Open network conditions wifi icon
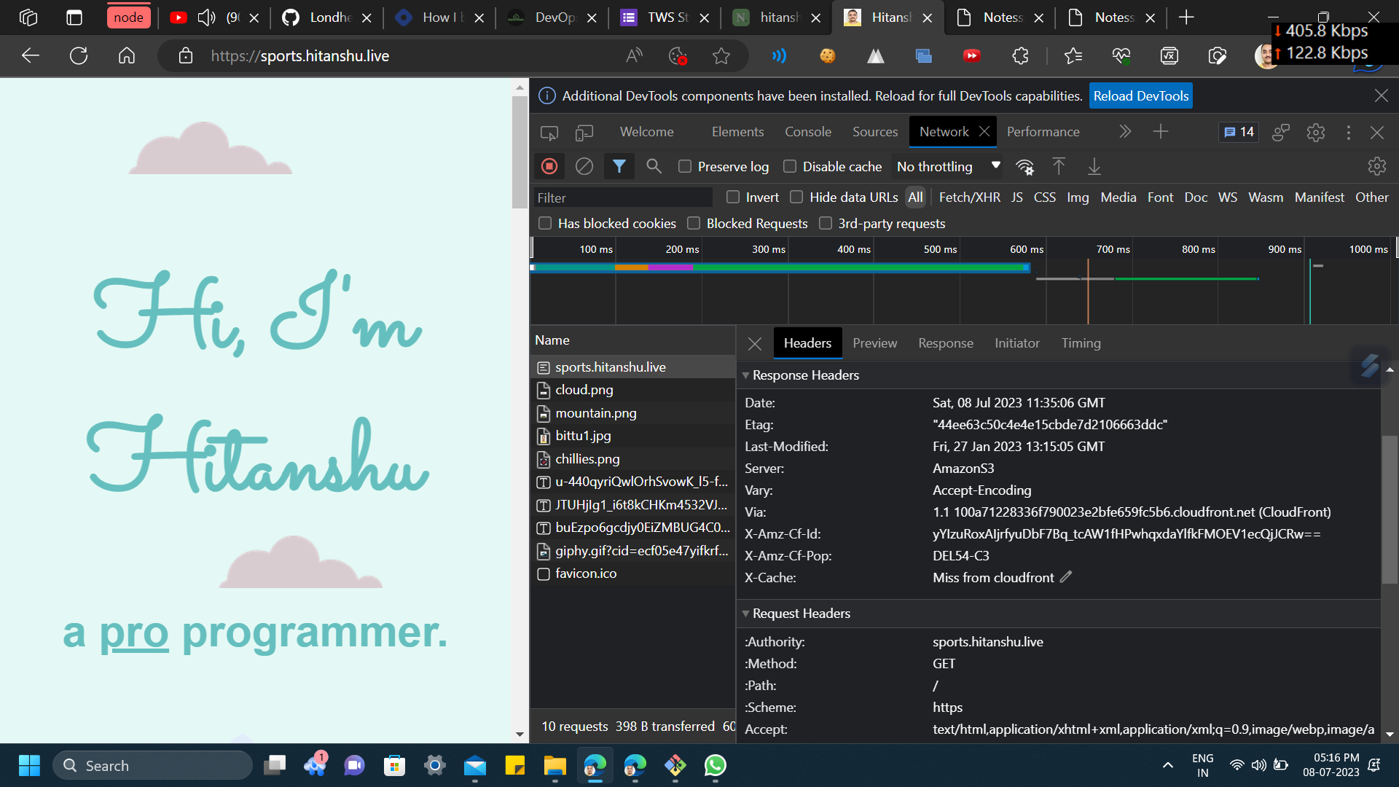 (1025, 167)
